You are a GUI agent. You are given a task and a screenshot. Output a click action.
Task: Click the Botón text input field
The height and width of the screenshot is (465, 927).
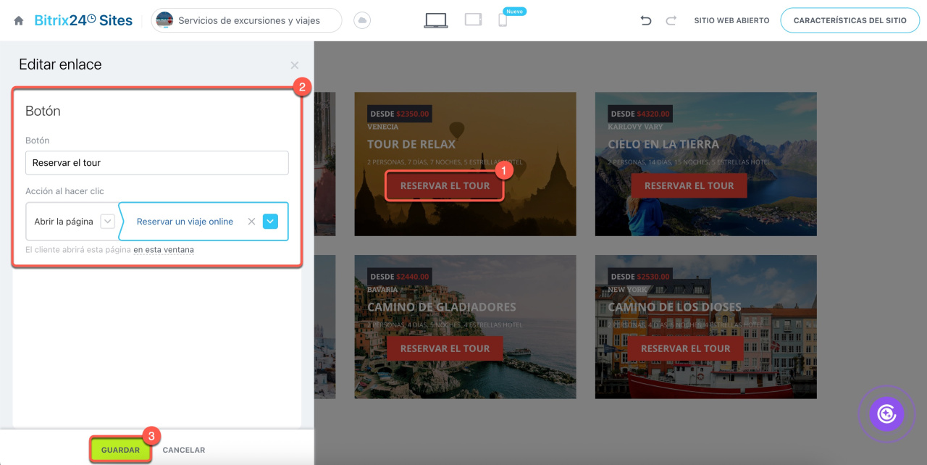(156, 163)
